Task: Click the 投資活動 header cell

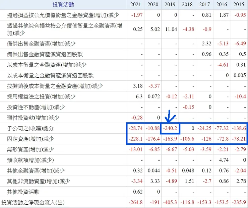Action: coord(63,5)
